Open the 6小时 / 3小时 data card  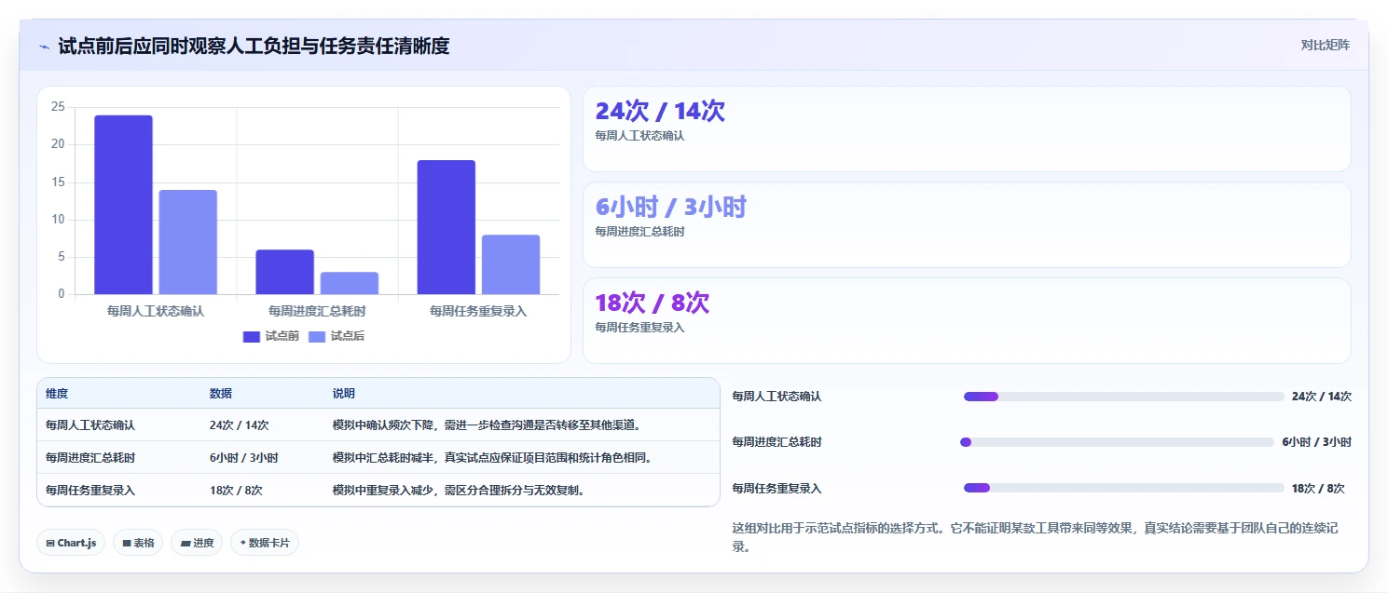pos(967,224)
